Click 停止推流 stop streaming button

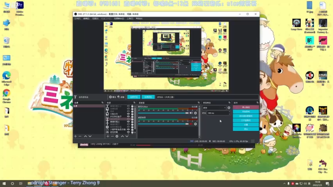(x=246, y=108)
